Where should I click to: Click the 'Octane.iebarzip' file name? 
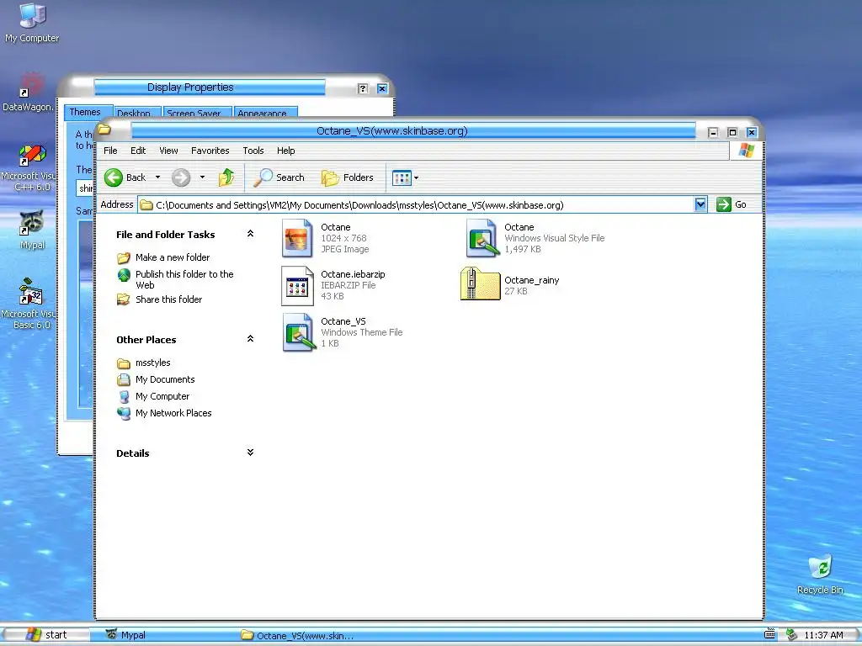(x=353, y=274)
